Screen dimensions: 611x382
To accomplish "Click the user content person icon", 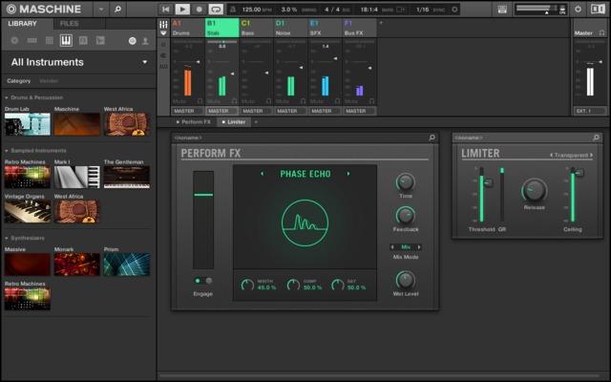I will (145, 40).
